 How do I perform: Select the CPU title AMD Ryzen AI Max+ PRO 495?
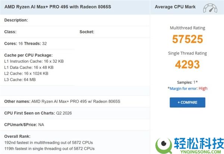tap(58, 7)
